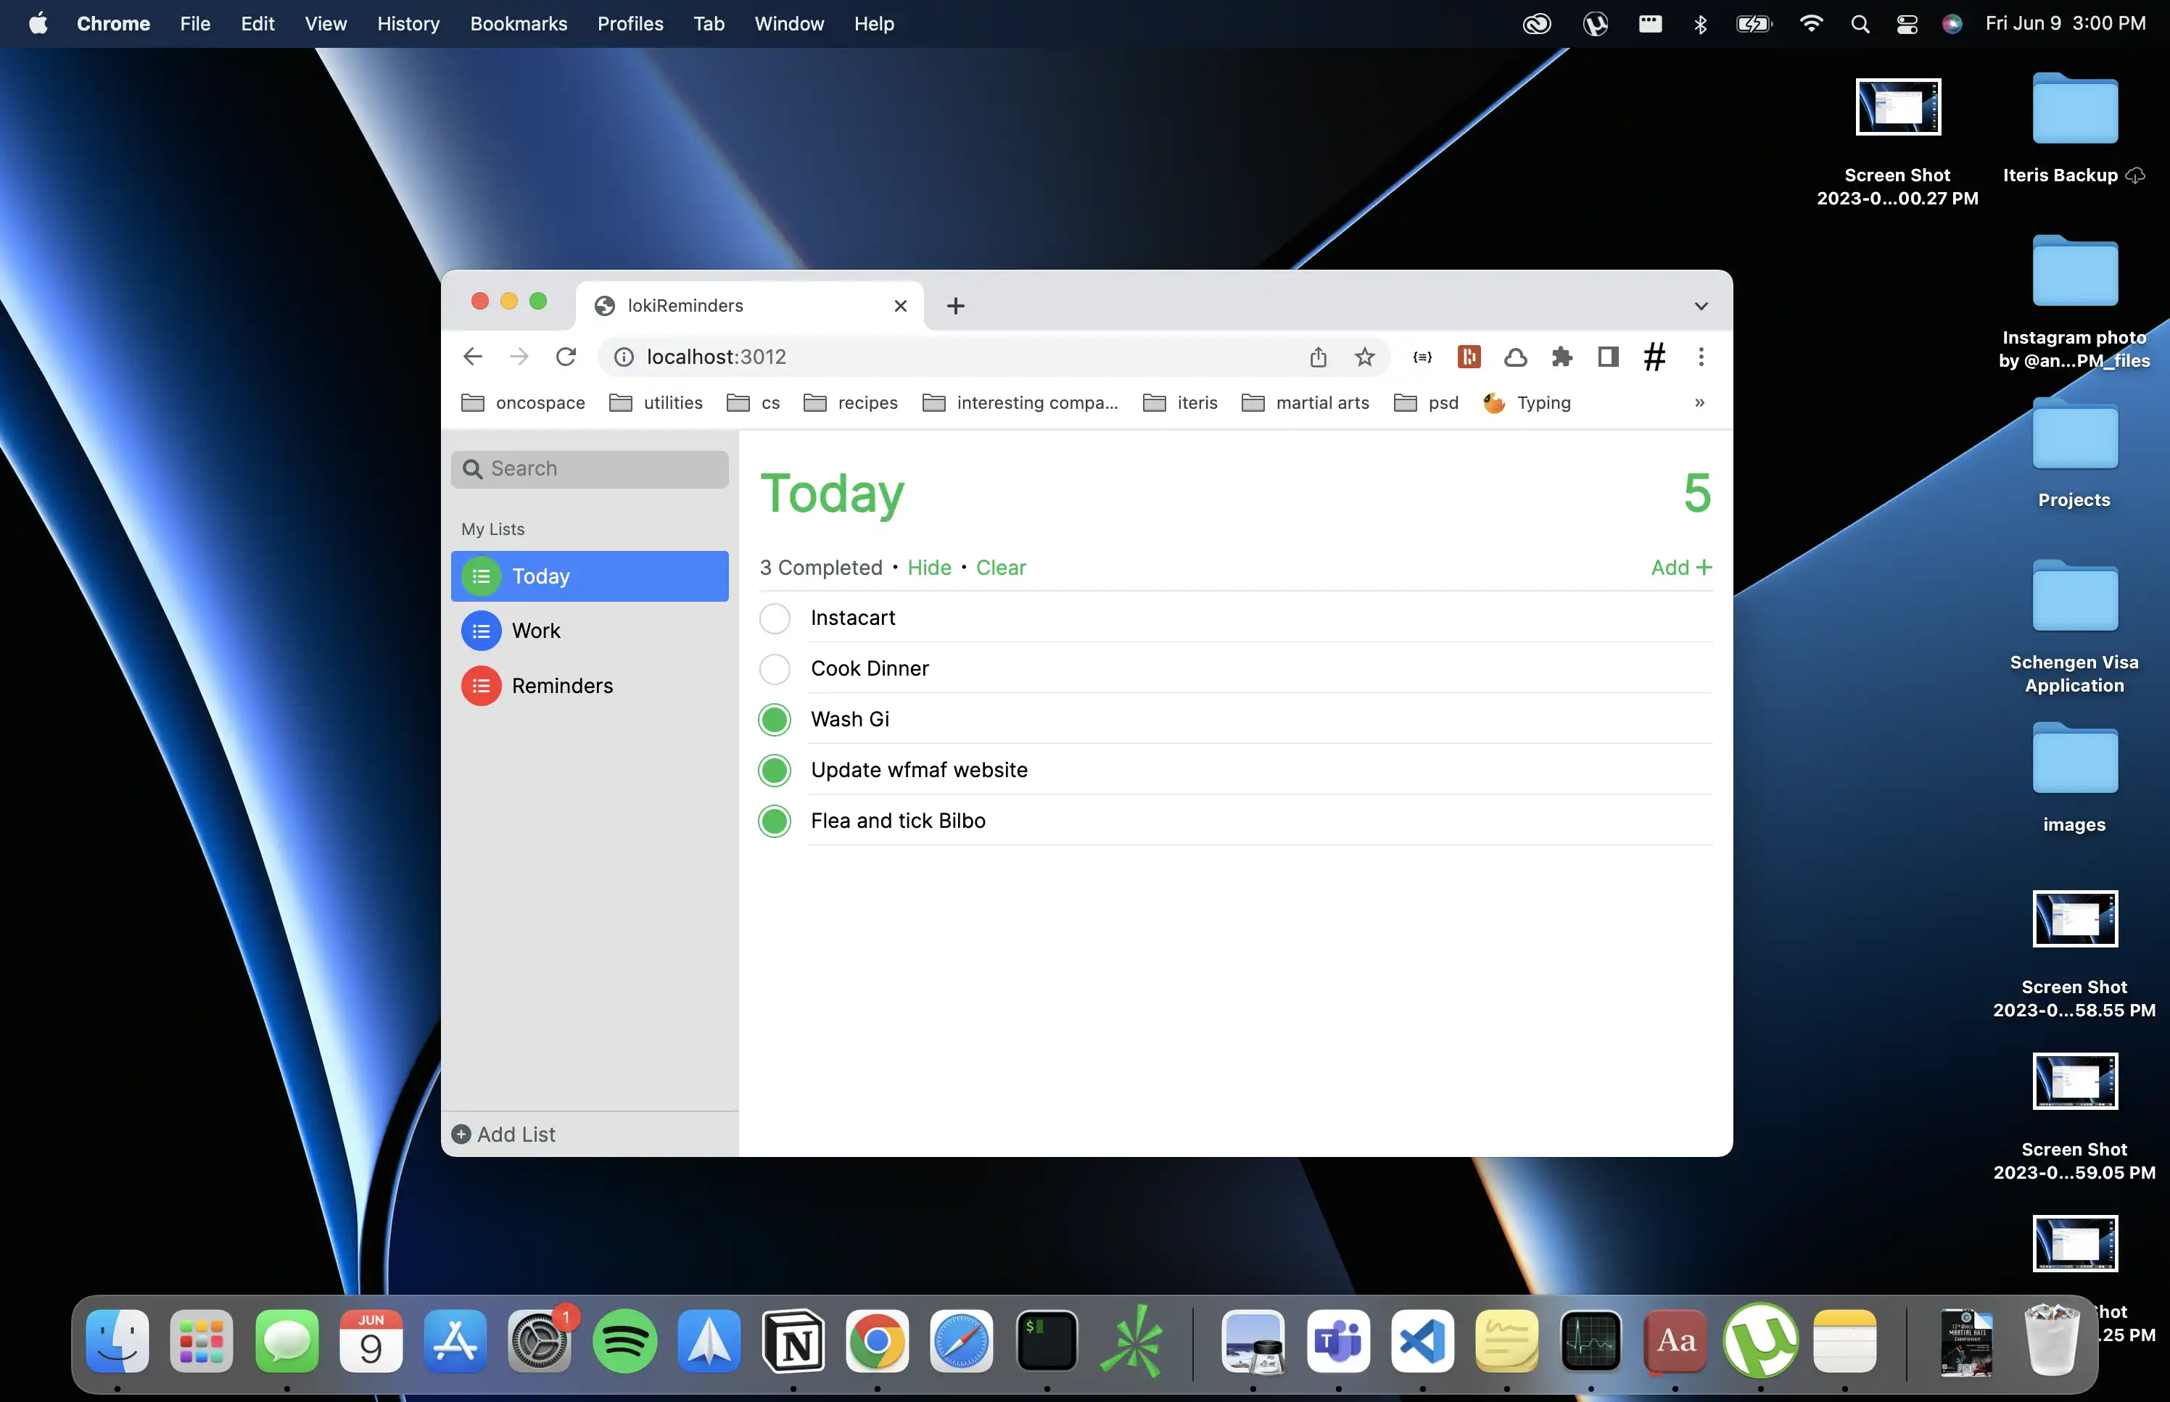Click the red Reminders list icon
Screen dimensions: 2170x1402
point(481,686)
